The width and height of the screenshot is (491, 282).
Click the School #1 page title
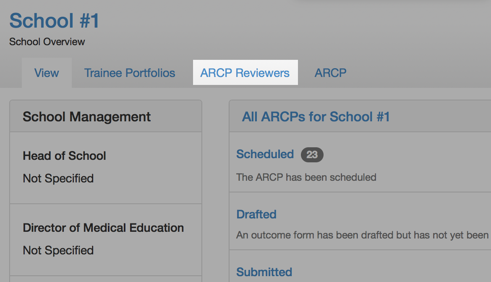coord(55,21)
